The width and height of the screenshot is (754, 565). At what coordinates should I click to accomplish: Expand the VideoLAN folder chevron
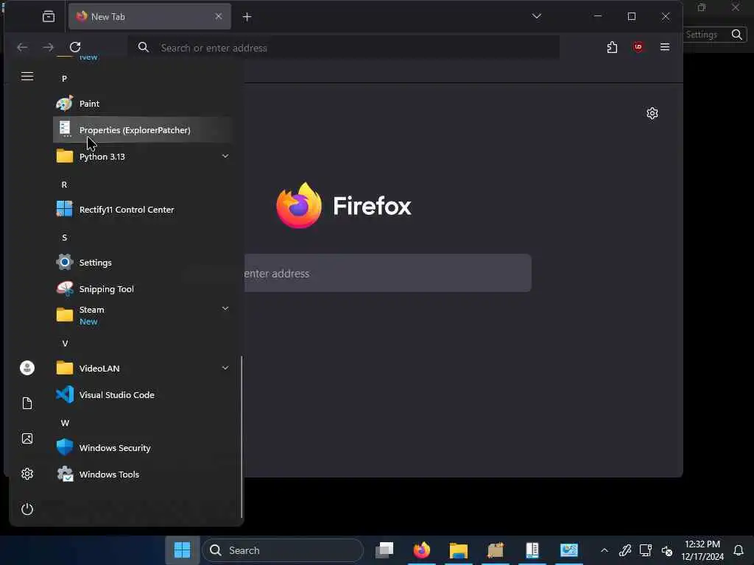(225, 368)
